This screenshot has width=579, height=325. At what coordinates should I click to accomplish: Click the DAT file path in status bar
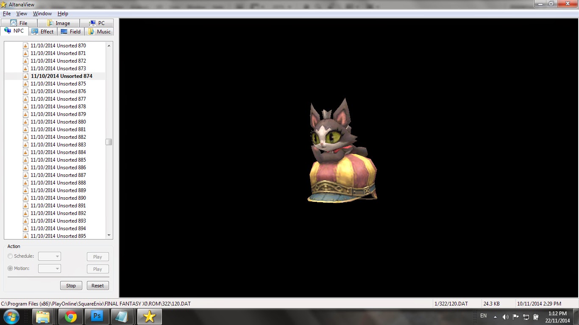[x=96, y=304]
